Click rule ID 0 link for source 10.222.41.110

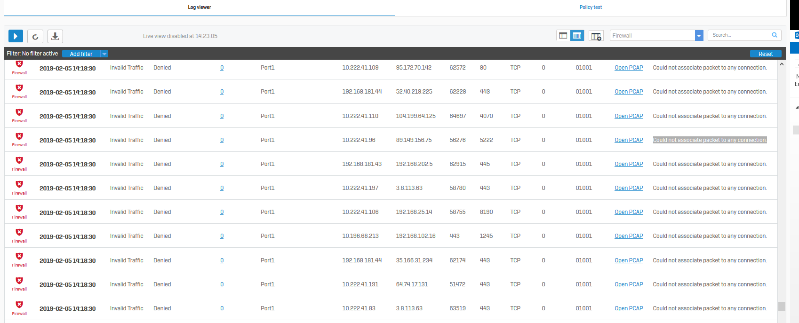click(222, 116)
